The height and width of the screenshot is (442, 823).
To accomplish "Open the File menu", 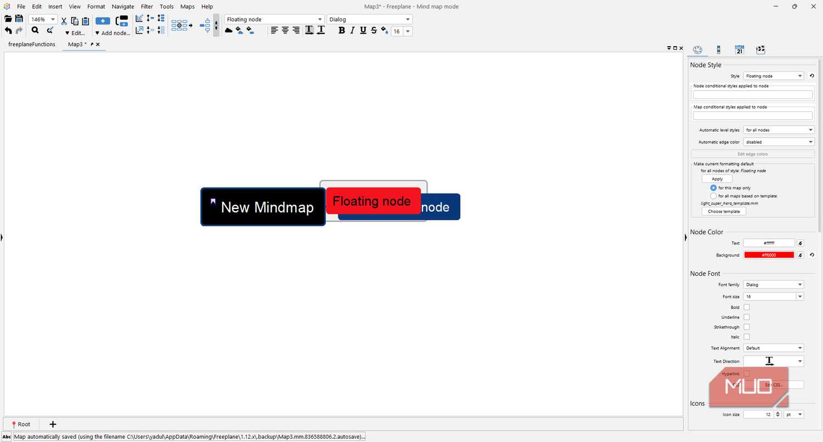I will click(x=21, y=7).
